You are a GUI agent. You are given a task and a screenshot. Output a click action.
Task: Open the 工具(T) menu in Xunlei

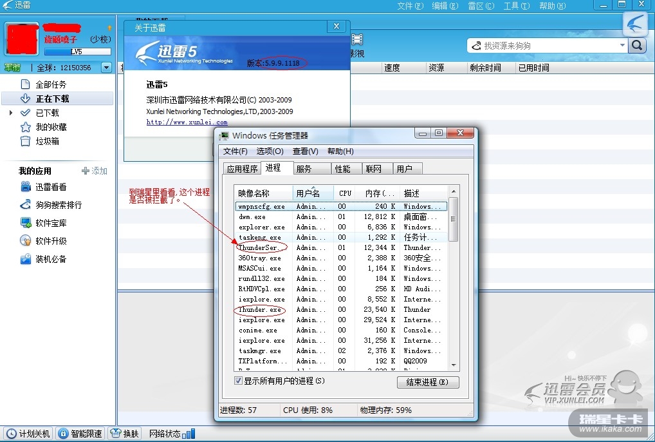click(x=516, y=6)
